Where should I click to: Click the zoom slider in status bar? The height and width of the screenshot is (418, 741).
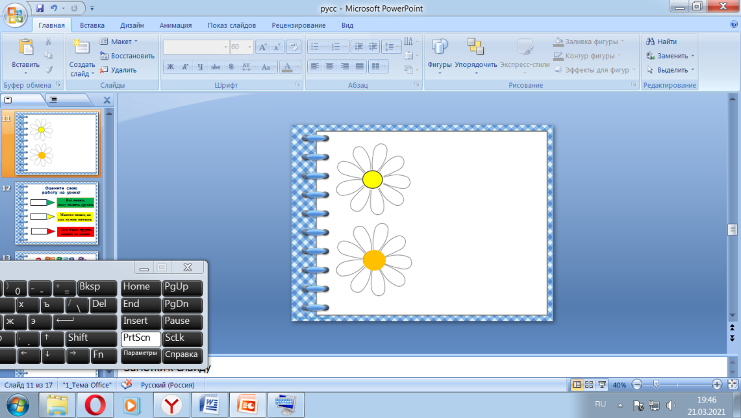(656, 384)
